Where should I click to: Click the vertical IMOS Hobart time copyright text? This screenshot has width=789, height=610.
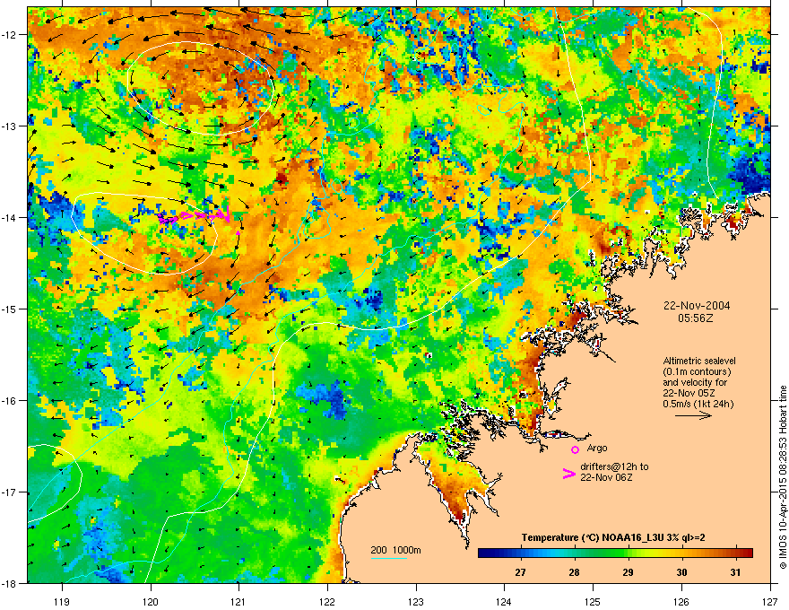[783, 477]
